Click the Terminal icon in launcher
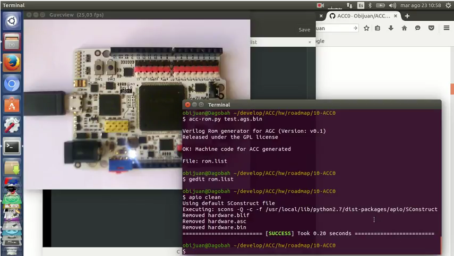Screen dimensions: 454x256 point(12,146)
